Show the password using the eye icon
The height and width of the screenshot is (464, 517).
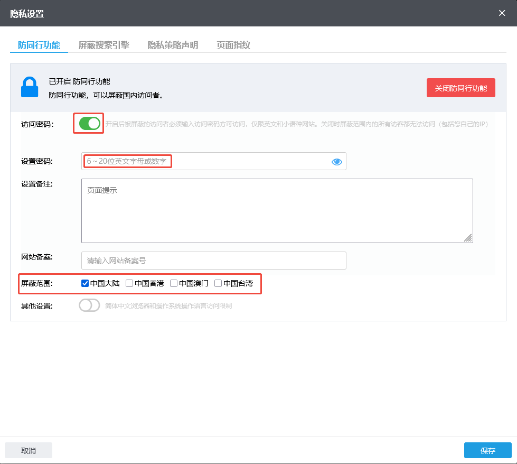pos(337,162)
